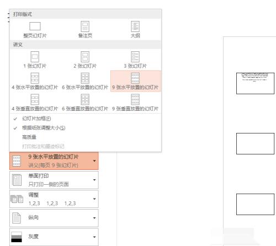Click the disabled 打印批注和墨迹标记 entry

86,146
